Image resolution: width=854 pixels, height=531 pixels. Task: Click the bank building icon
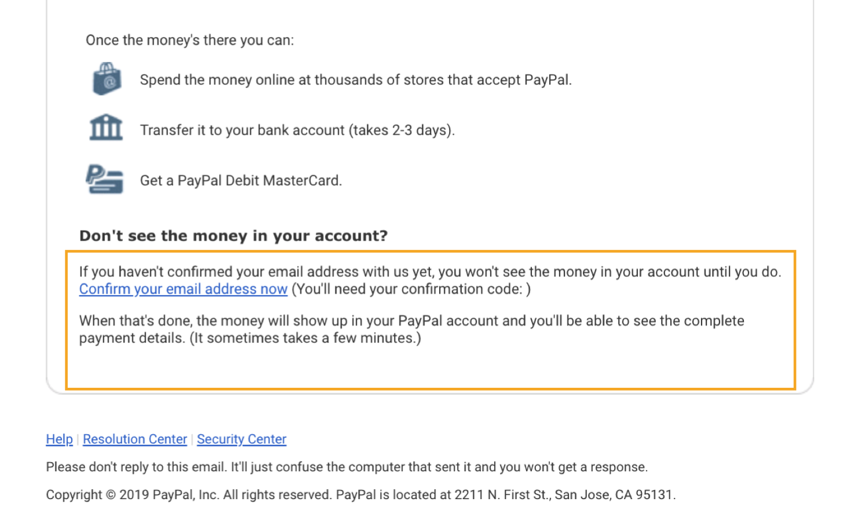(x=106, y=128)
